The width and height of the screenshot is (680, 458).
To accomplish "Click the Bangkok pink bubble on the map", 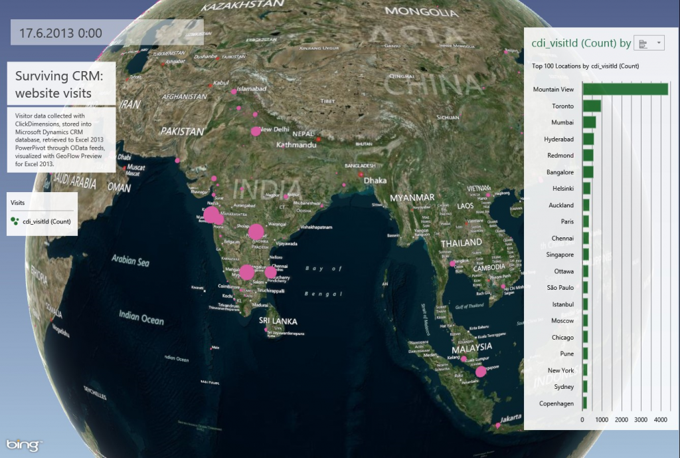I will 452,263.
